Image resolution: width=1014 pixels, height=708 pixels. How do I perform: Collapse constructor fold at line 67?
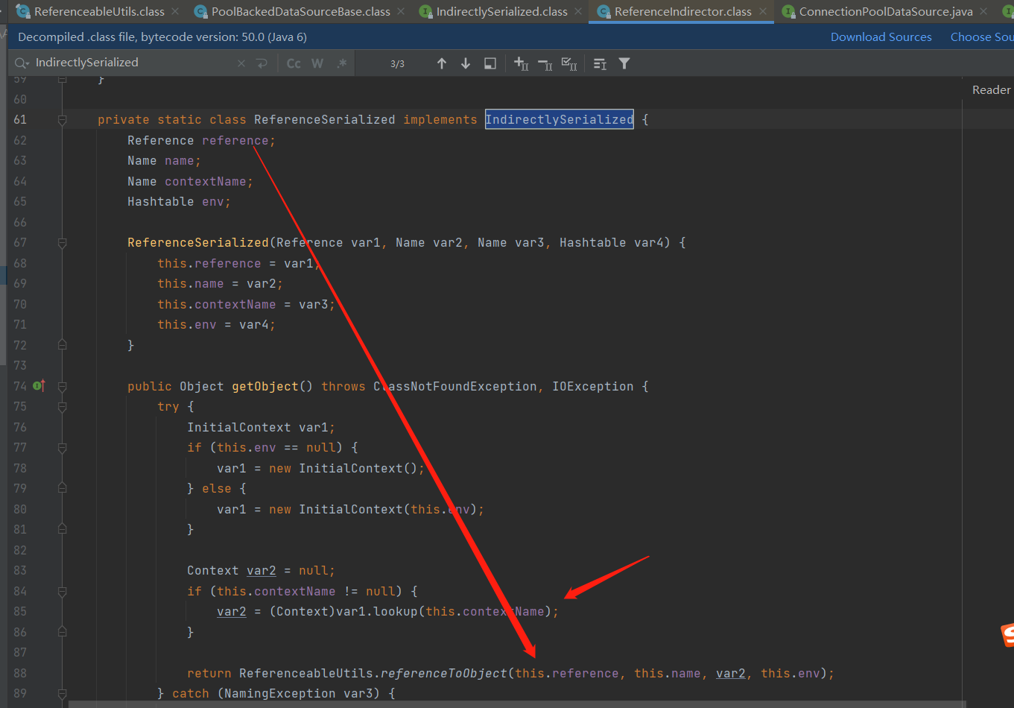click(x=63, y=242)
